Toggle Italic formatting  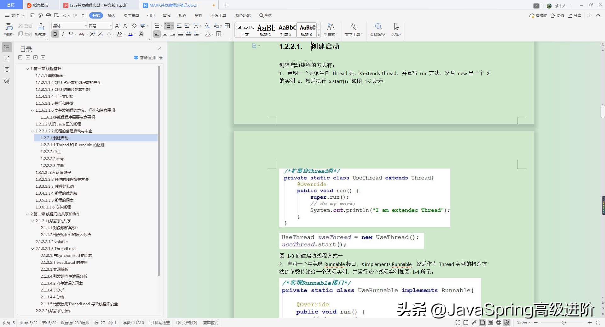coord(63,34)
